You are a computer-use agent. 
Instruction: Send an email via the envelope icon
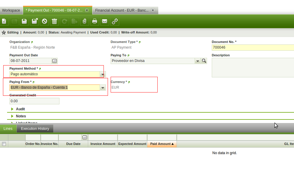pyautogui.click(x=105, y=21)
